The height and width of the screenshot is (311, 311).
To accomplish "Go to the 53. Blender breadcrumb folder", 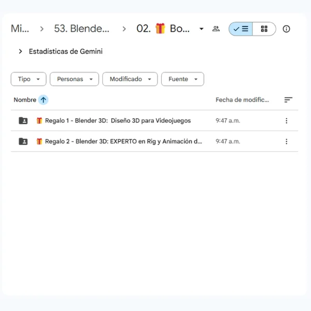I will click(82, 29).
